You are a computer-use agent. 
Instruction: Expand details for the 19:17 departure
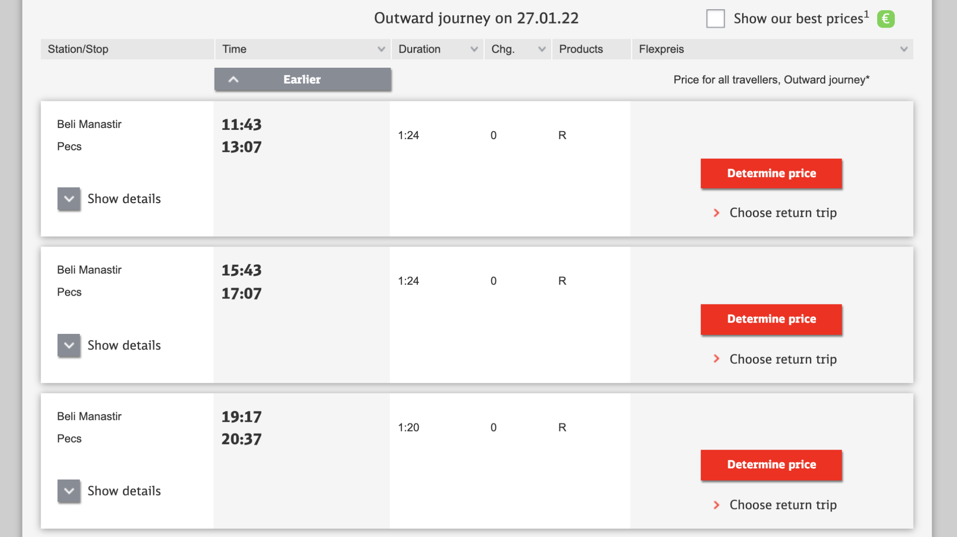pos(69,491)
